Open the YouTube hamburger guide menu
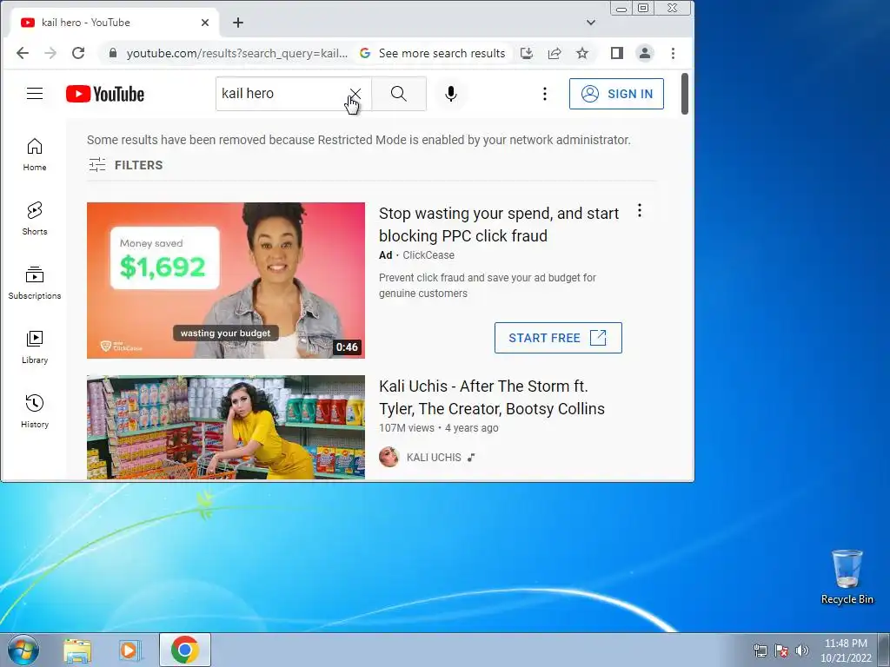 pos(35,94)
